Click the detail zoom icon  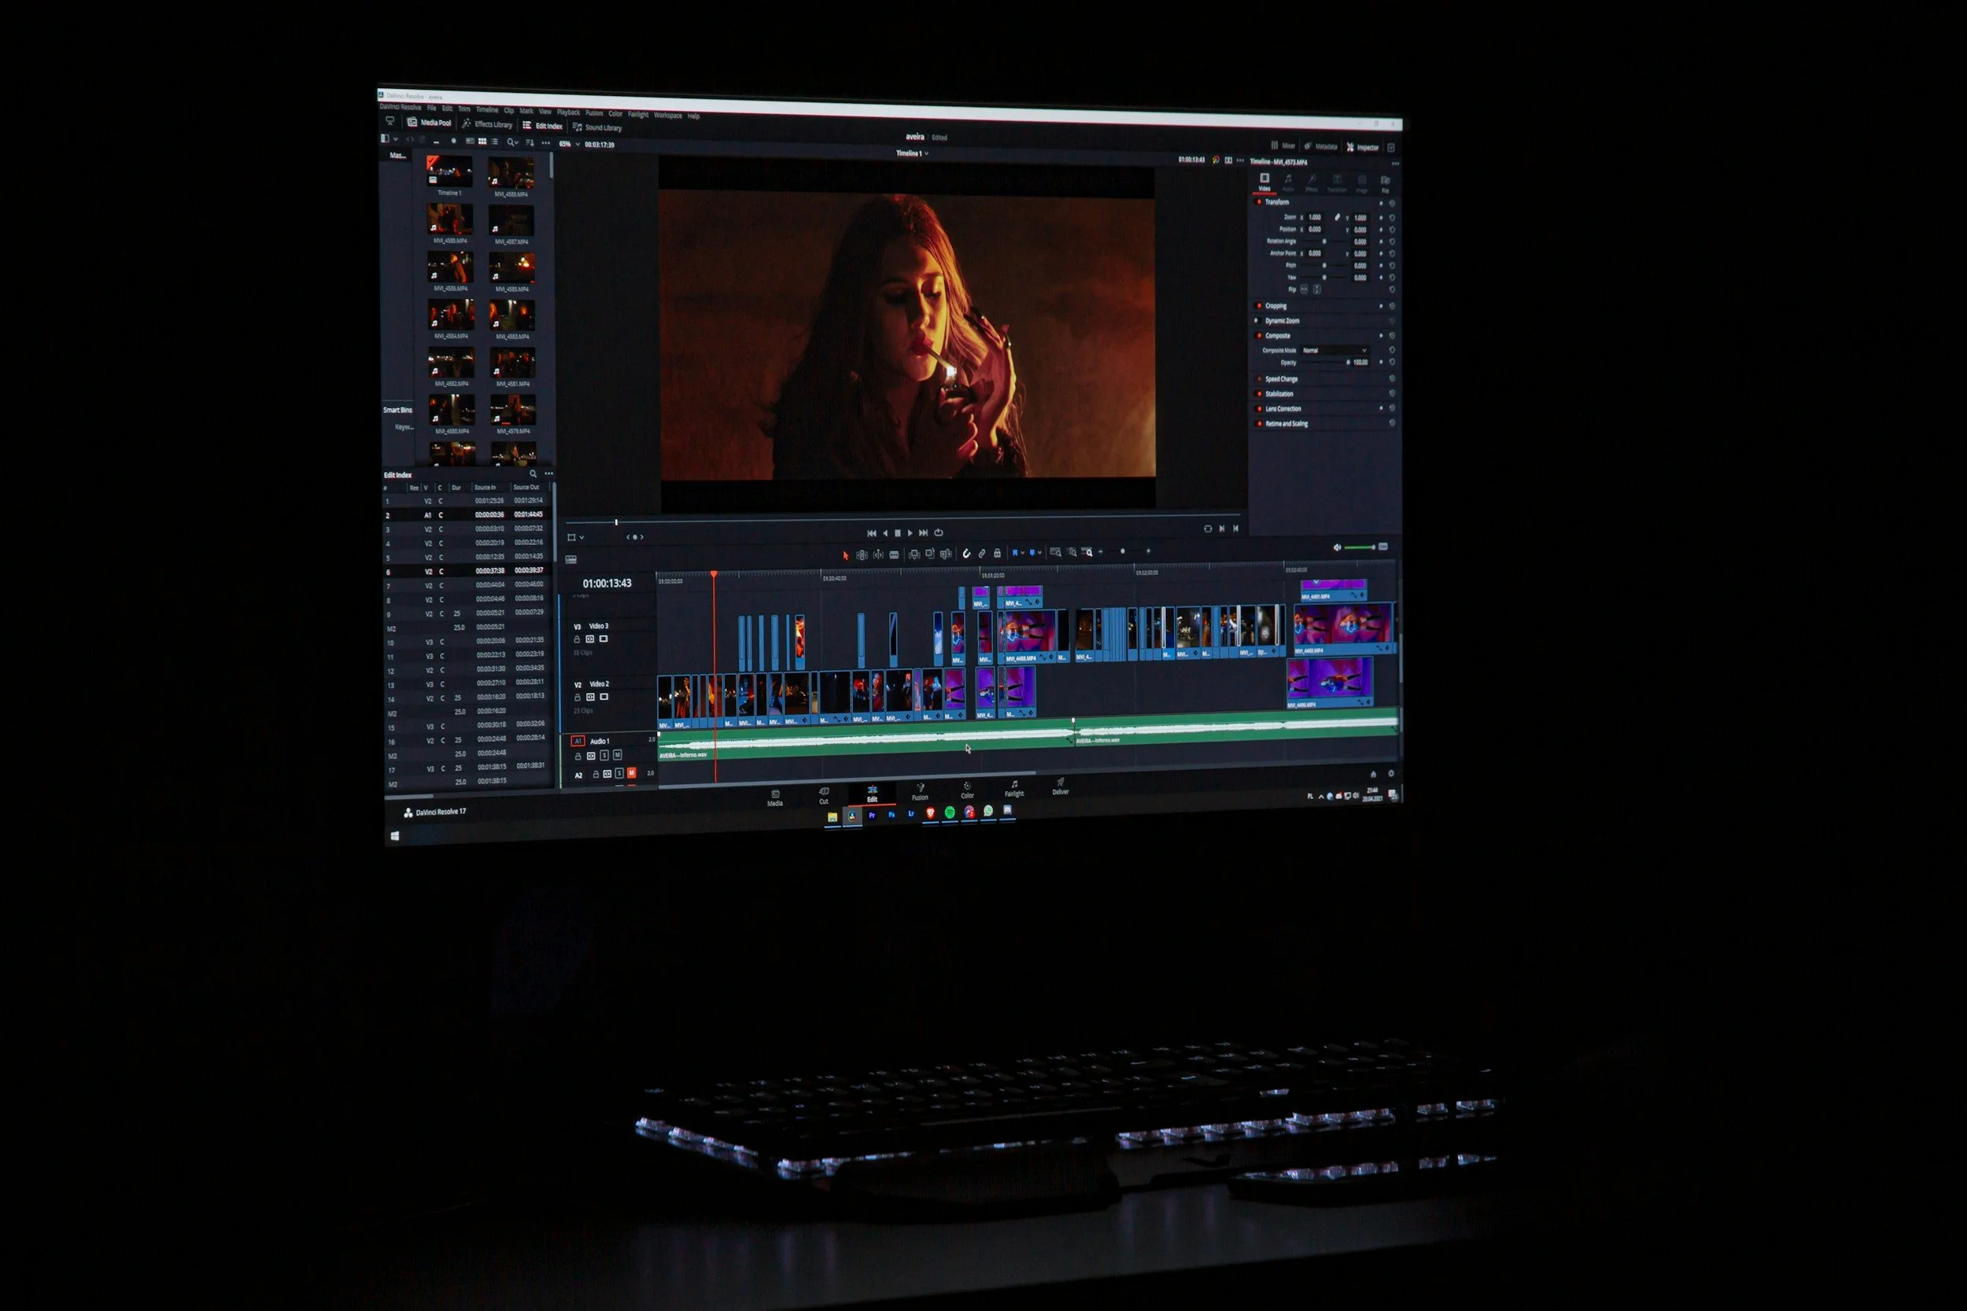coord(1072,552)
